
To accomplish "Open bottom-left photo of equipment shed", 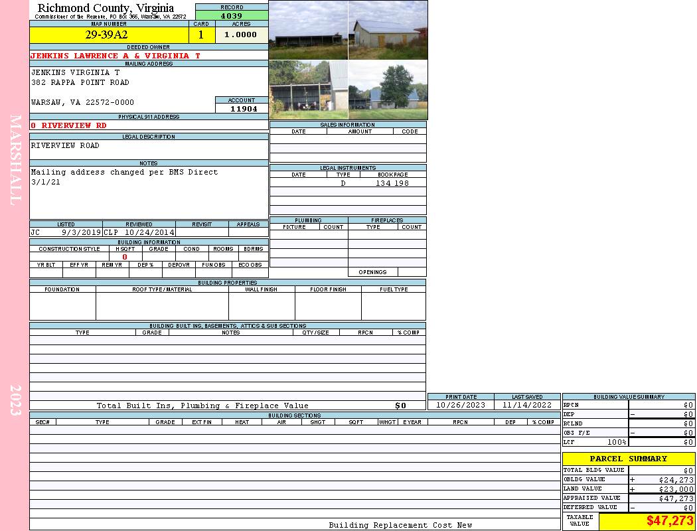I will point(309,90).
